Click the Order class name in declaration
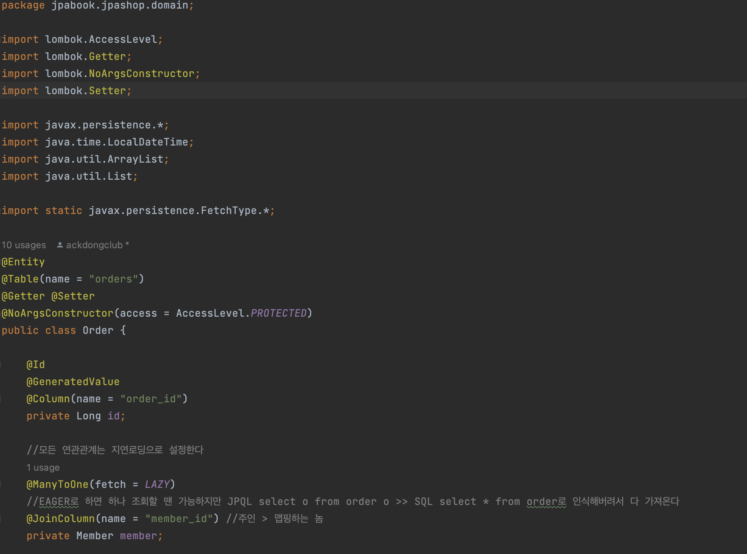This screenshot has width=747, height=554. pos(98,331)
